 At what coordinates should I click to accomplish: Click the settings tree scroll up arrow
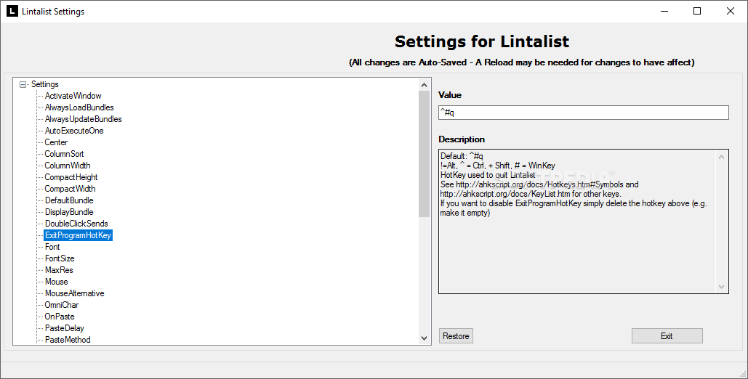point(424,85)
